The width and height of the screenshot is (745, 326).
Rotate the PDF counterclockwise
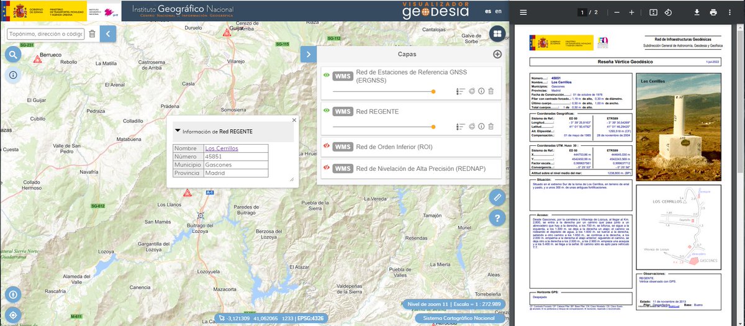click(x=669, y=12)
